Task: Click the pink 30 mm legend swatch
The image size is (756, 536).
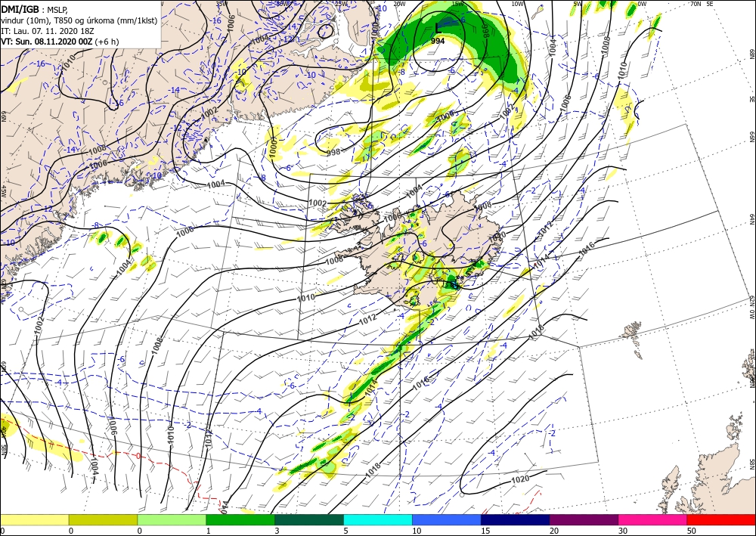Action: click(x=653, y=519)
